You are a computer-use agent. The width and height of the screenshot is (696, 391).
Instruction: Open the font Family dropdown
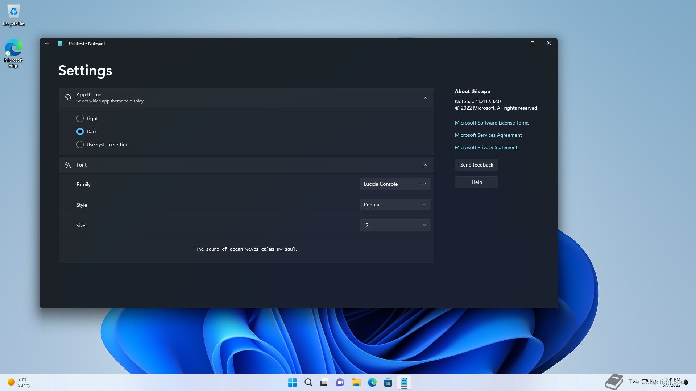click(395, 184)
